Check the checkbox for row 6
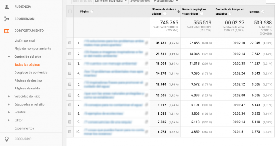 pos(70,95)
